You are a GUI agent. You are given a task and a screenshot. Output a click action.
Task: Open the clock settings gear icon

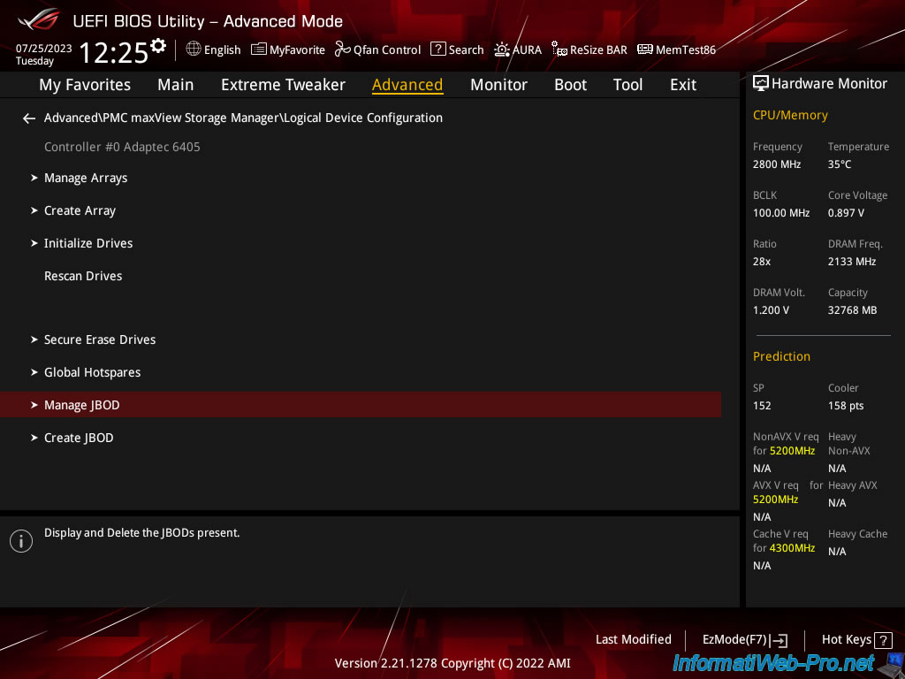[x=158, y=45]
